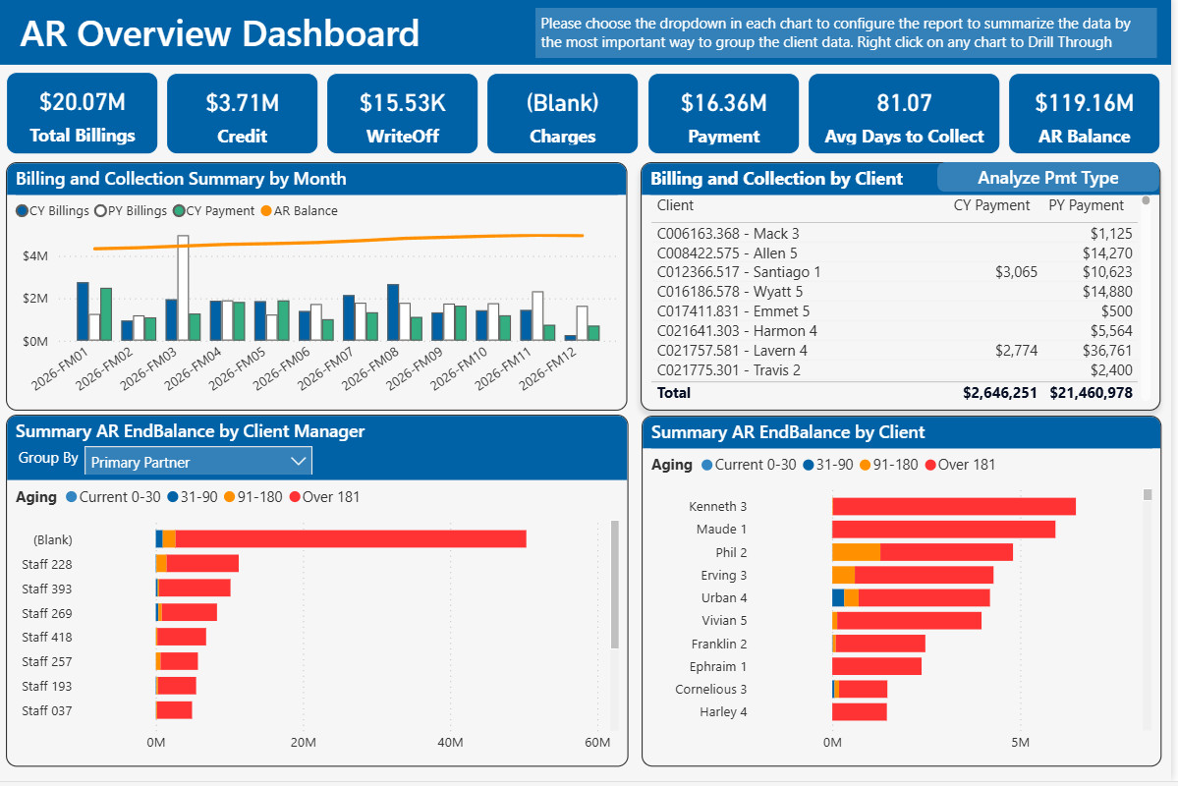Click the Client chart scrollbar handle

(x=1148, y=494)
